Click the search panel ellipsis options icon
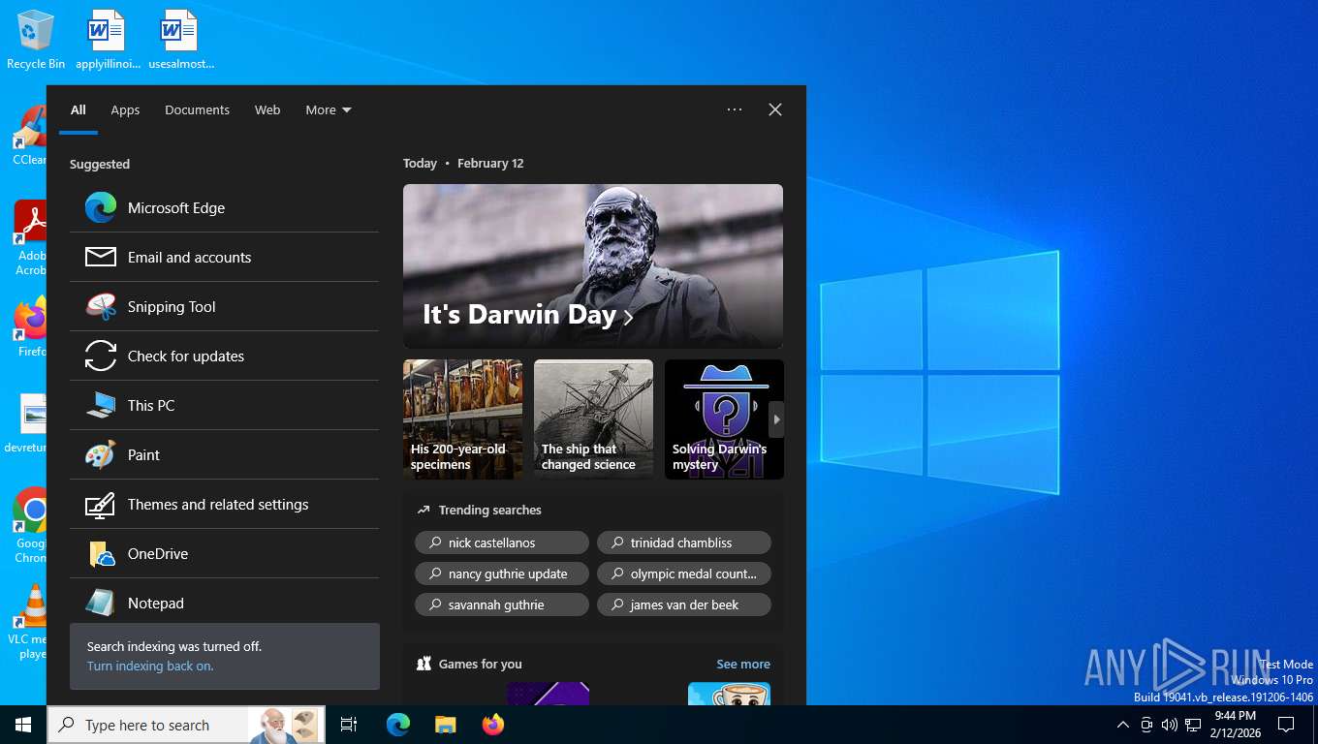This screenshot has height=744, width=1318. point(735,109)
